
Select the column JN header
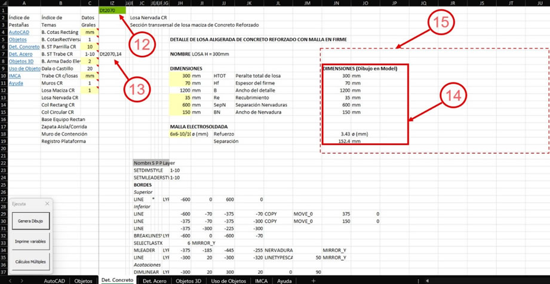(336, 3)
